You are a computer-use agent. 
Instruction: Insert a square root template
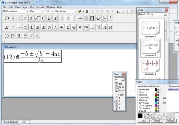click(x=37, y=18)
